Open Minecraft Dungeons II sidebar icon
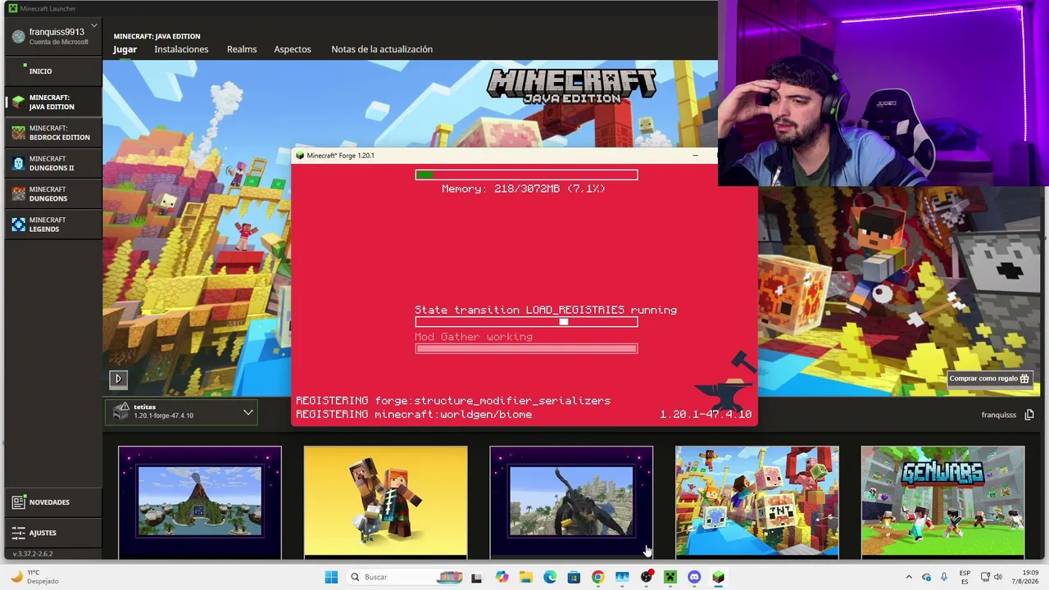The width and height of the screenshot is (1049, 590). (19, 163)
